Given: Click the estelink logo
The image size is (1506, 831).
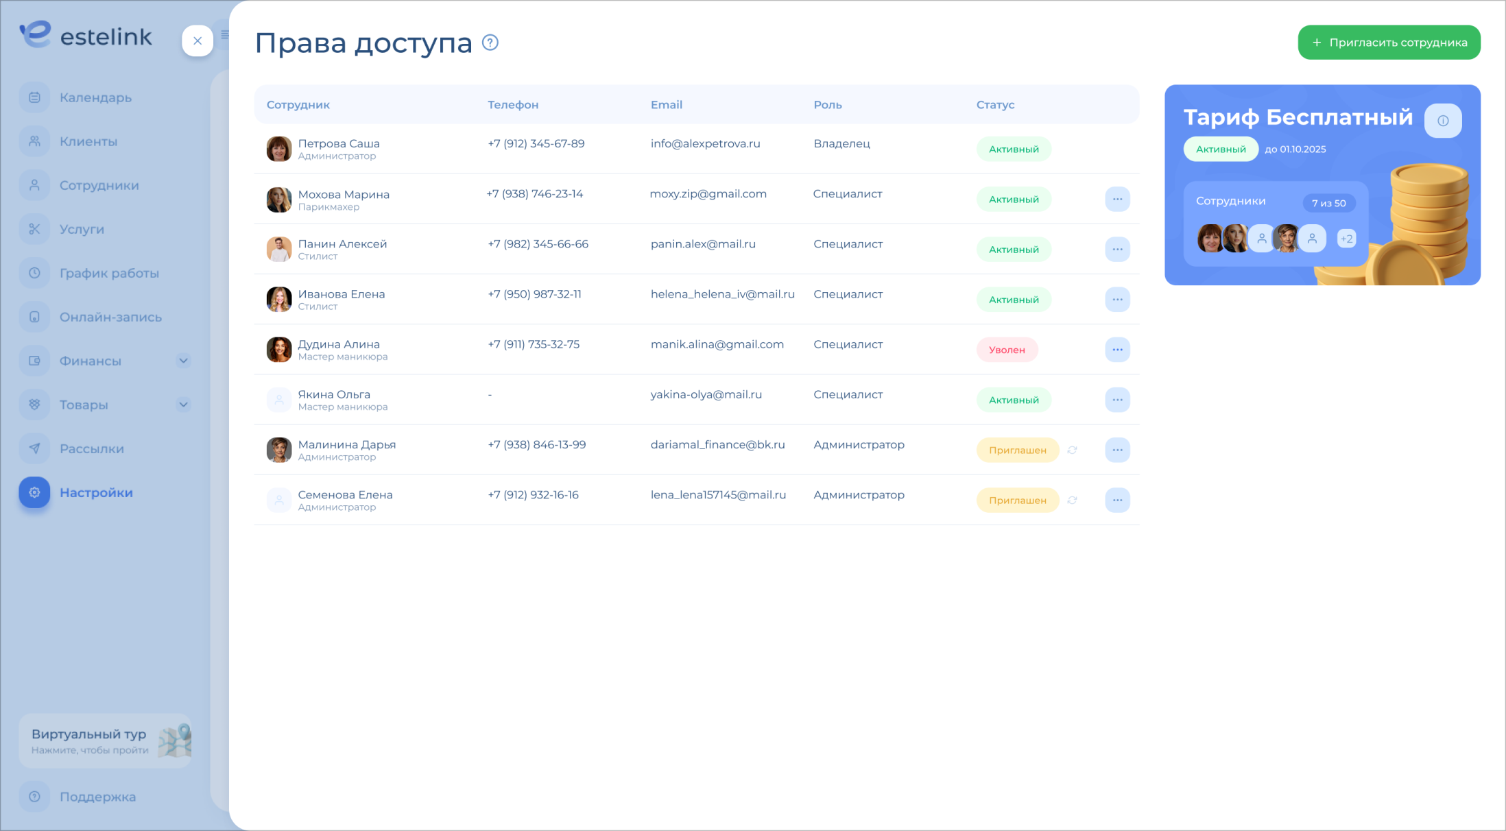Looking at the screenshot, I should (x=86, y=35).
